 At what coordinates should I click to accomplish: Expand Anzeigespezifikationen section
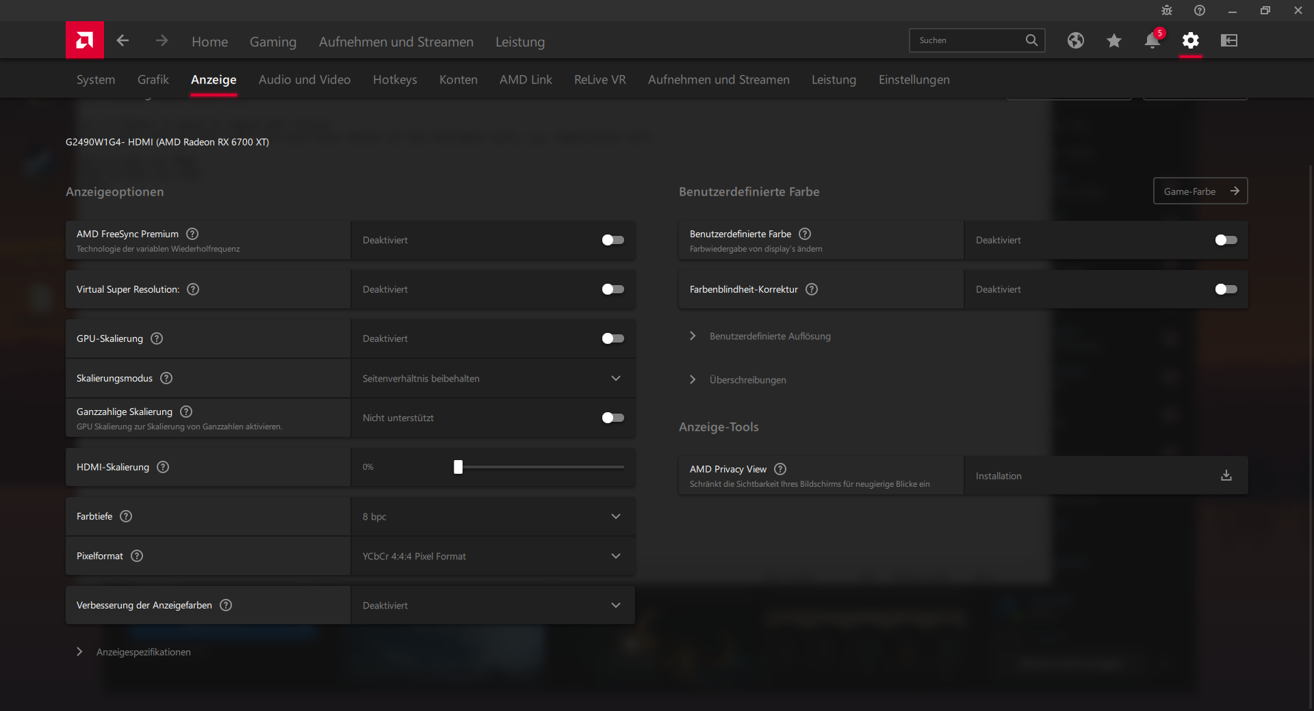tap(133, 652)
